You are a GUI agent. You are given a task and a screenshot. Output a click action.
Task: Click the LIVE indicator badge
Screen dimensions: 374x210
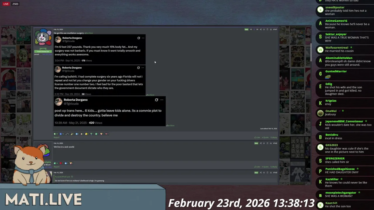(x=6, y=4)
